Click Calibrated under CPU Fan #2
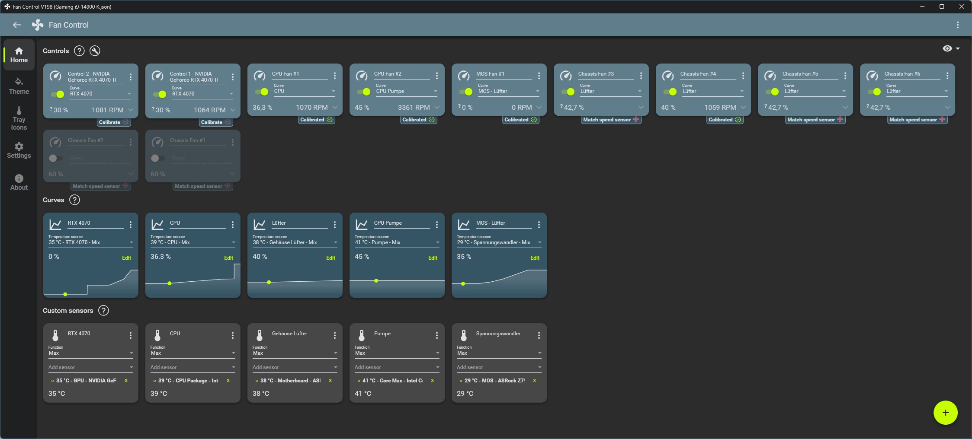The height and width of the screenshot is (439, 972). tap(418, 120)
